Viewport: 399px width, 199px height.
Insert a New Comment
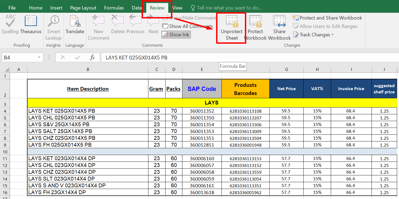(98, 27)
